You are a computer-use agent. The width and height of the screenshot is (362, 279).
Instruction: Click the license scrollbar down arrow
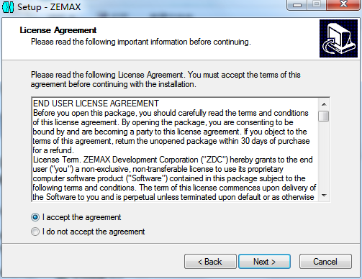[x=324, y=196]
